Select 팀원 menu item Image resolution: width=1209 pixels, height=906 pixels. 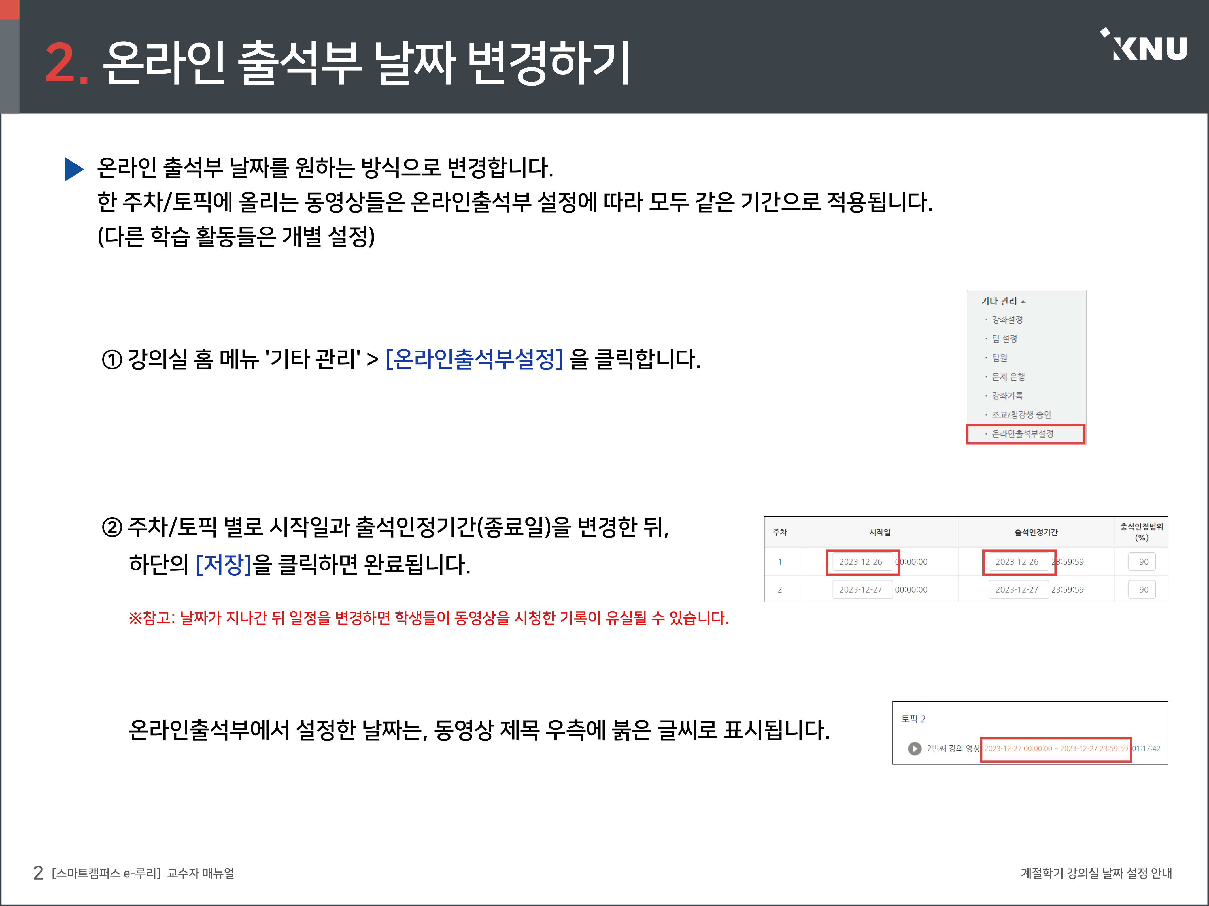pyautogui.click(x=999, y=358)
